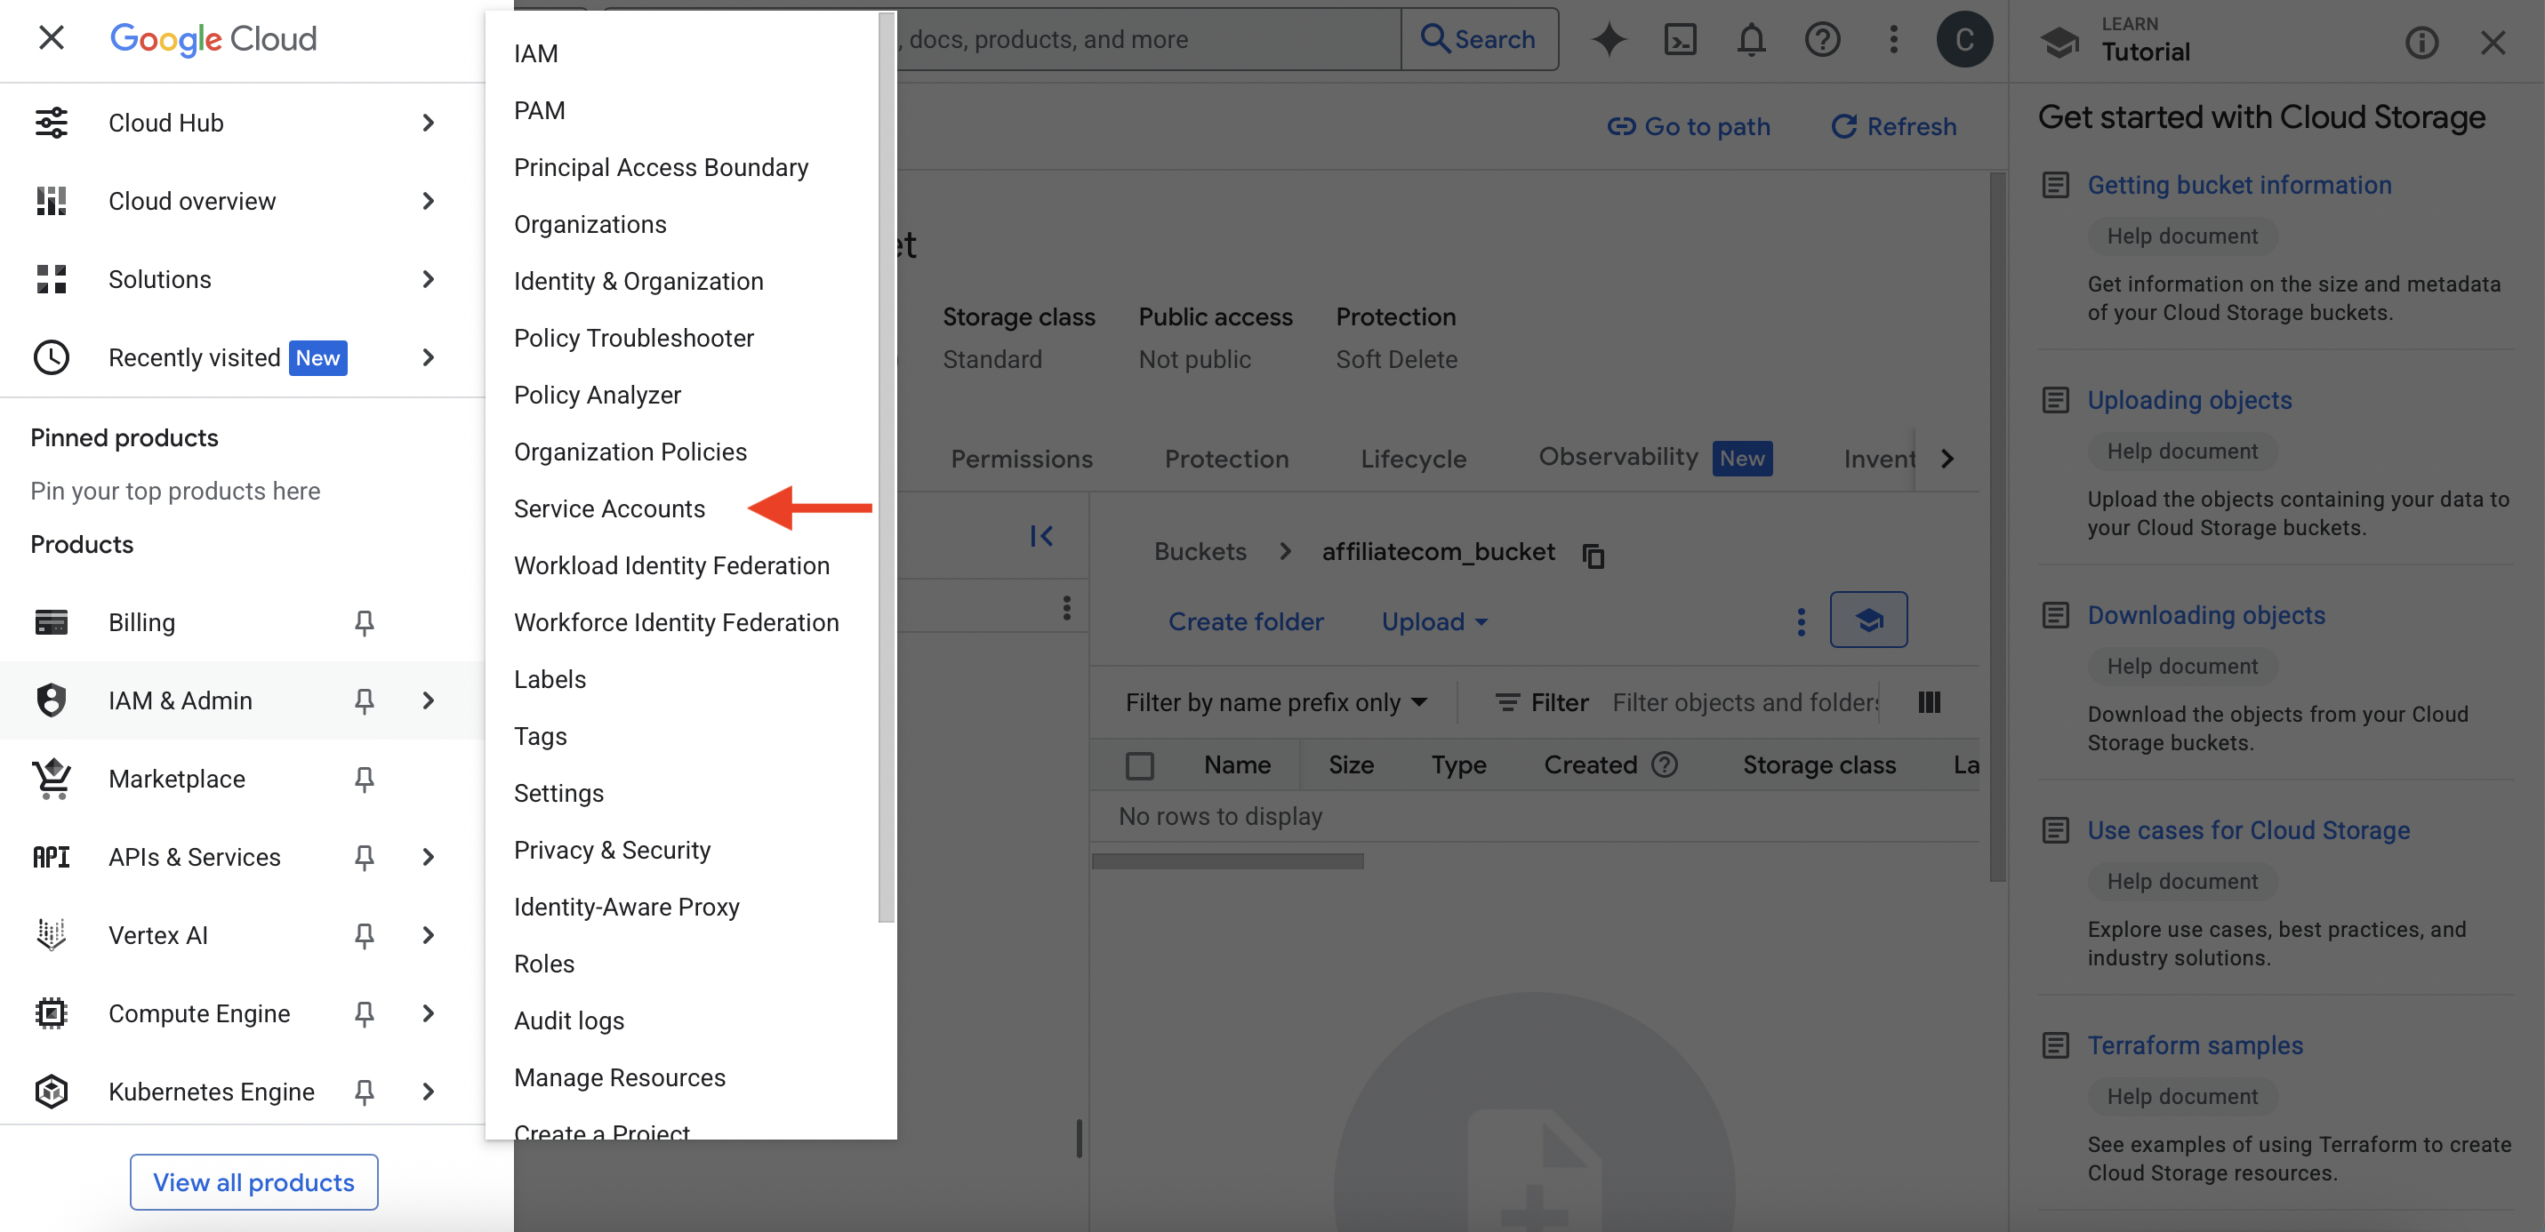Open column display options icon
The height and width of the screenshot is (1232, 2545).
1929,702
